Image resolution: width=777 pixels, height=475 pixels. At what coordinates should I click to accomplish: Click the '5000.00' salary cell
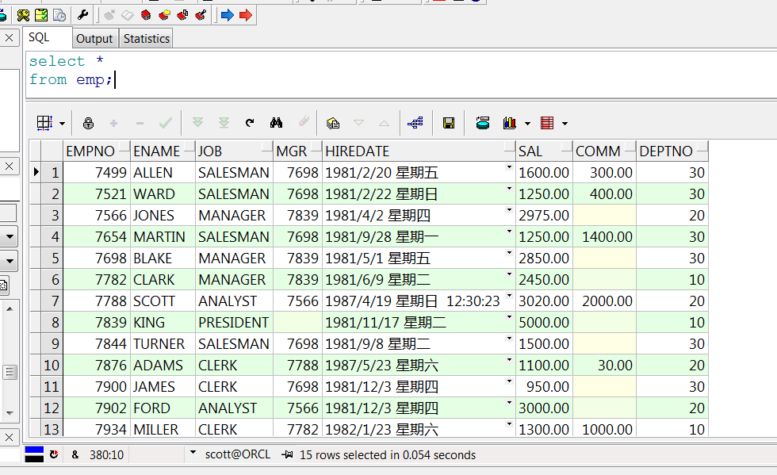coord(544,322)
